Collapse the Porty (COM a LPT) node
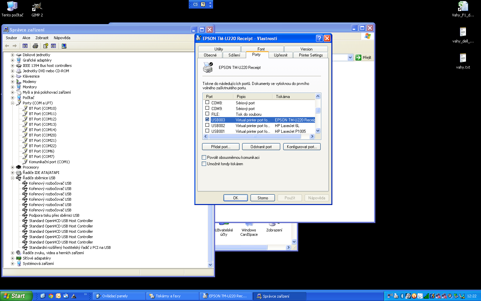481x301 pixels. coord(13,103)
